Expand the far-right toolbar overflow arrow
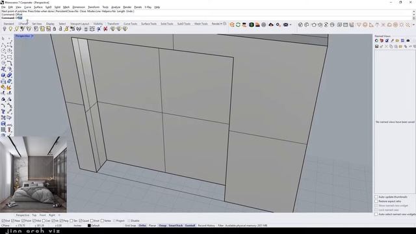 coord(413,25)
